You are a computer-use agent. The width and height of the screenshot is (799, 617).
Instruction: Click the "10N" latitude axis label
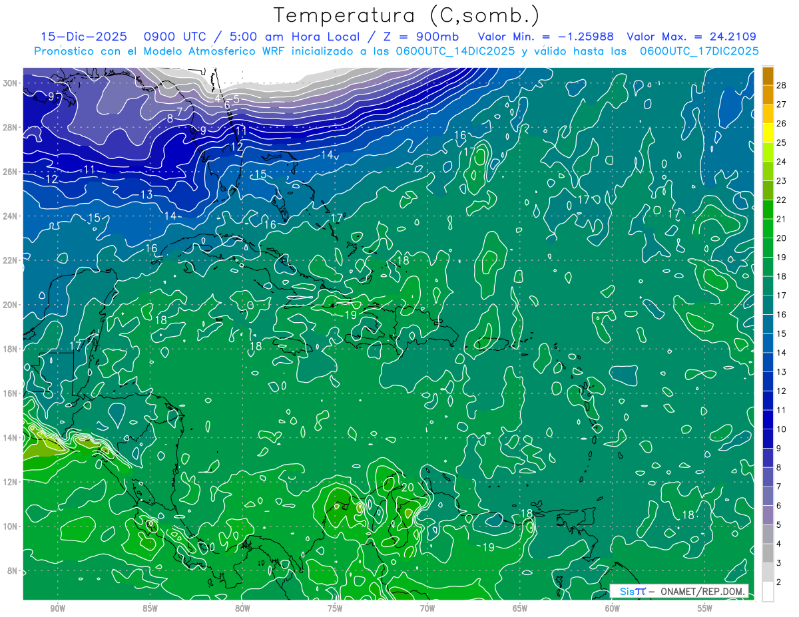click(x=11, y=526)
